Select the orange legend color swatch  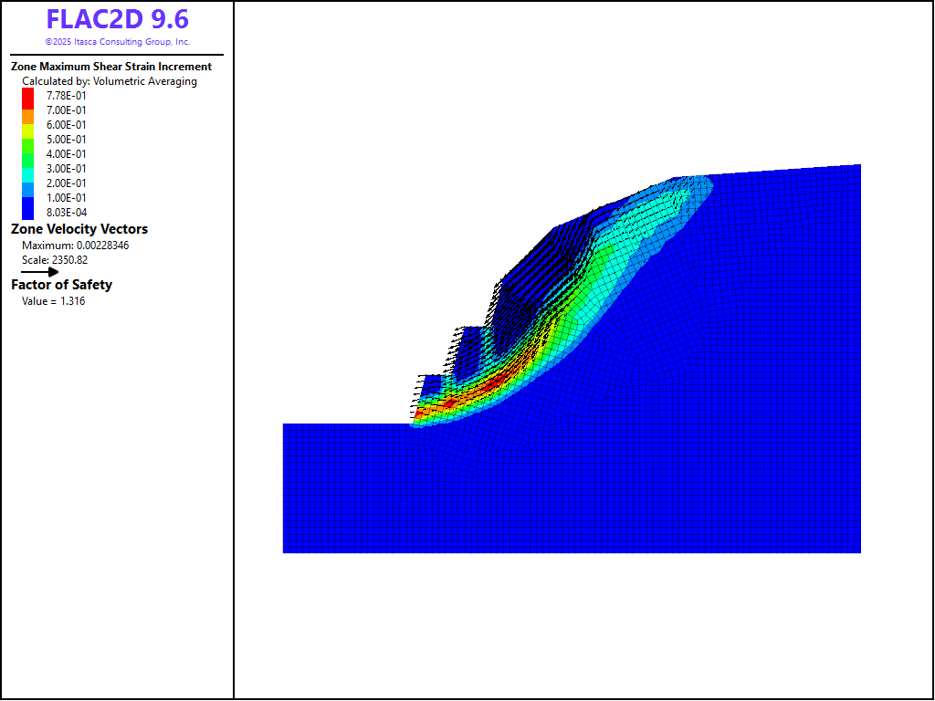[27, 117]
